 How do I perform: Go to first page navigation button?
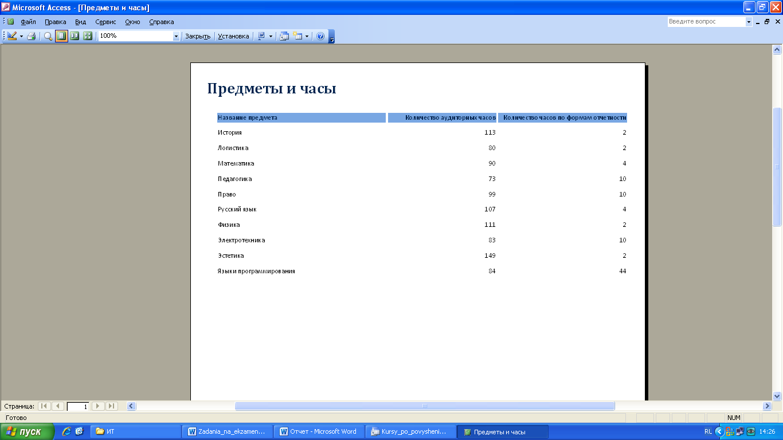[44, 406]
